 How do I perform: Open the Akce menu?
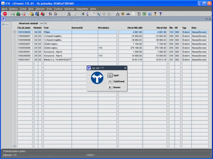(x=5, y=9)
